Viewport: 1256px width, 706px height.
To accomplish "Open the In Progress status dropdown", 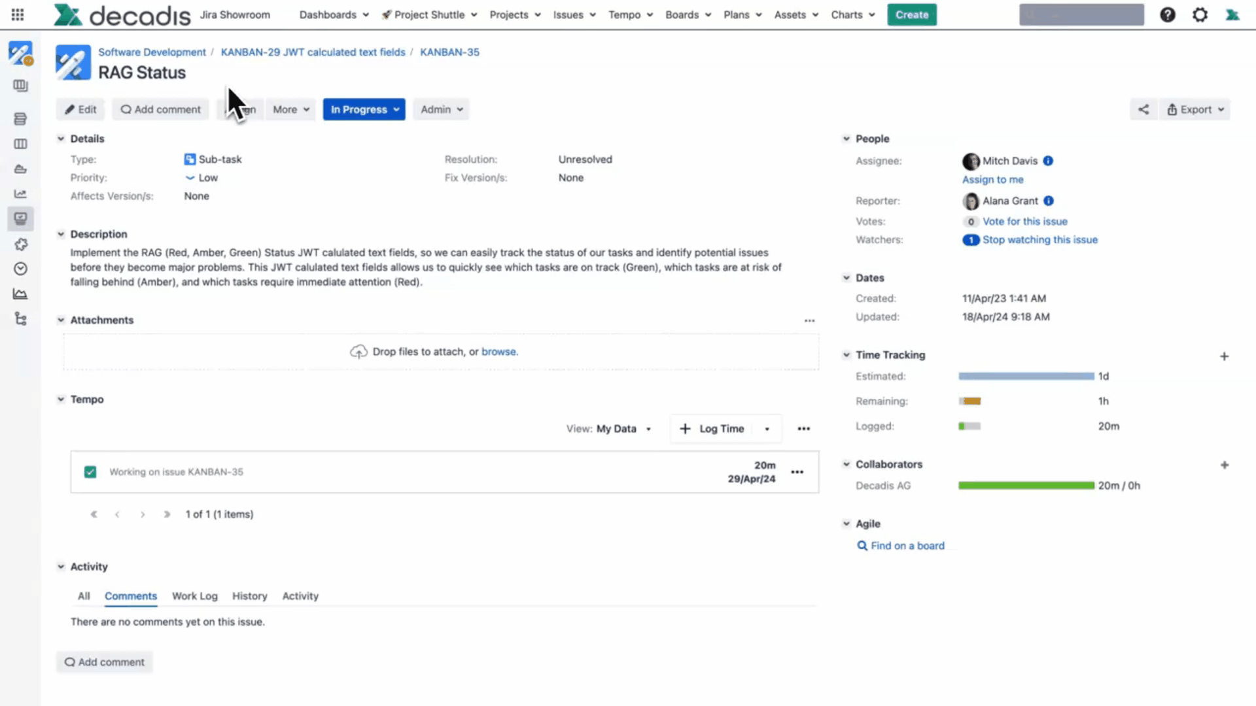I will 364,110.
